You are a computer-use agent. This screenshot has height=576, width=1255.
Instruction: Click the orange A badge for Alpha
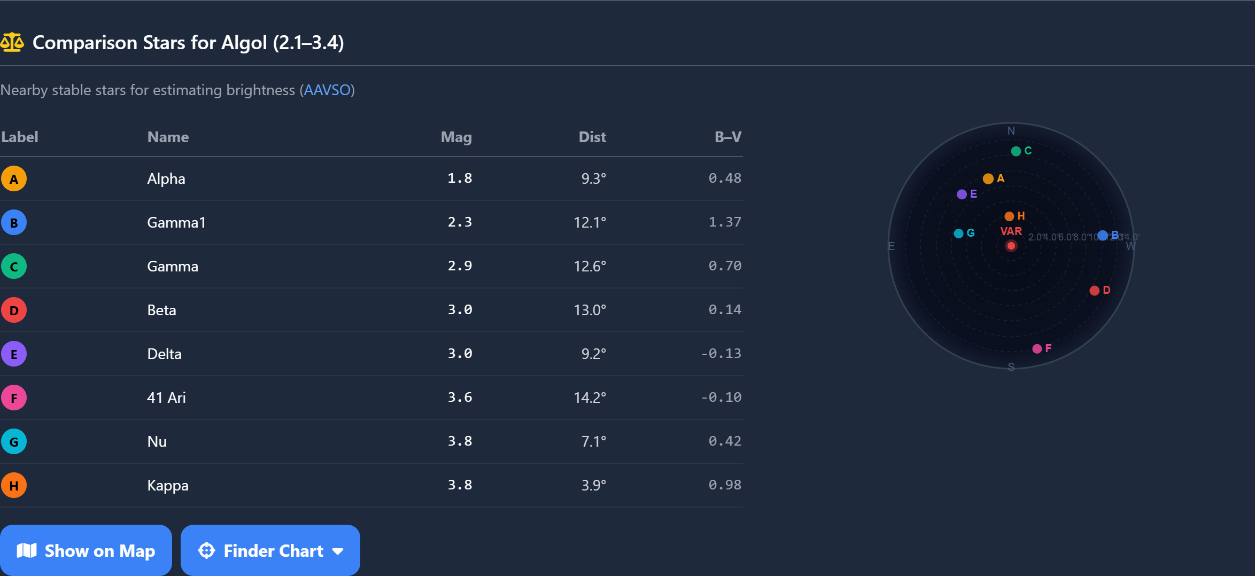pyautogui.click(x=14, y=178)
